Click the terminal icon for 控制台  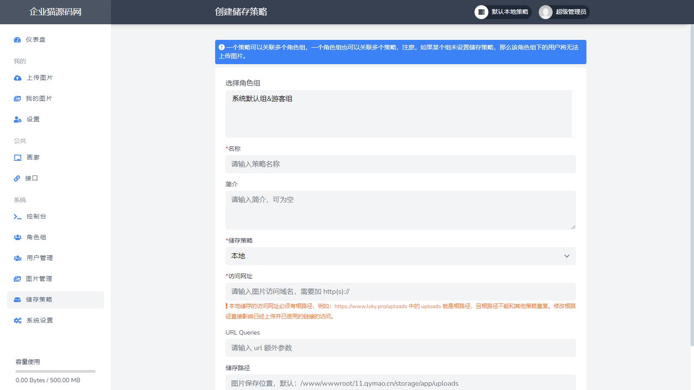(x=17, y=217)
